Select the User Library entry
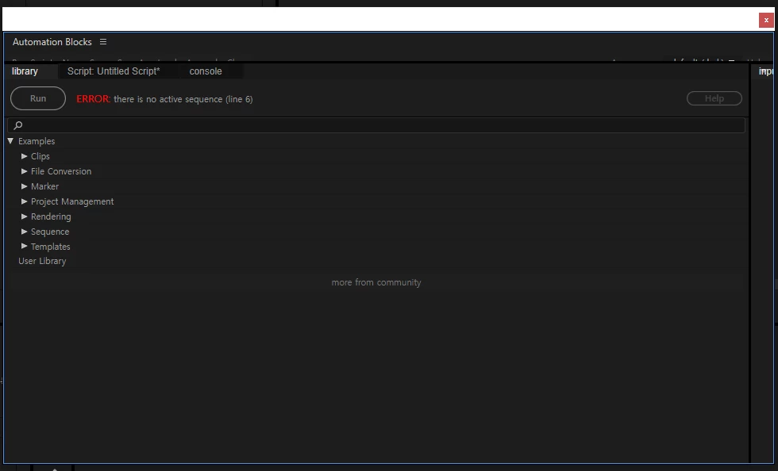The height and width of the screenshot is (471, 778). tap(42, 262)
